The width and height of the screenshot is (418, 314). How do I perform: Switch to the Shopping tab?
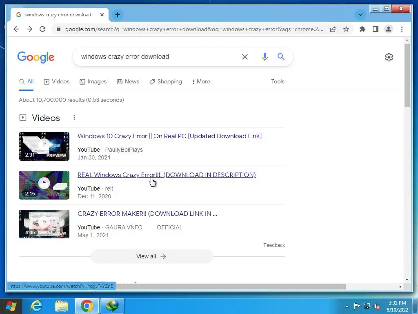click(x=166, y=82)
